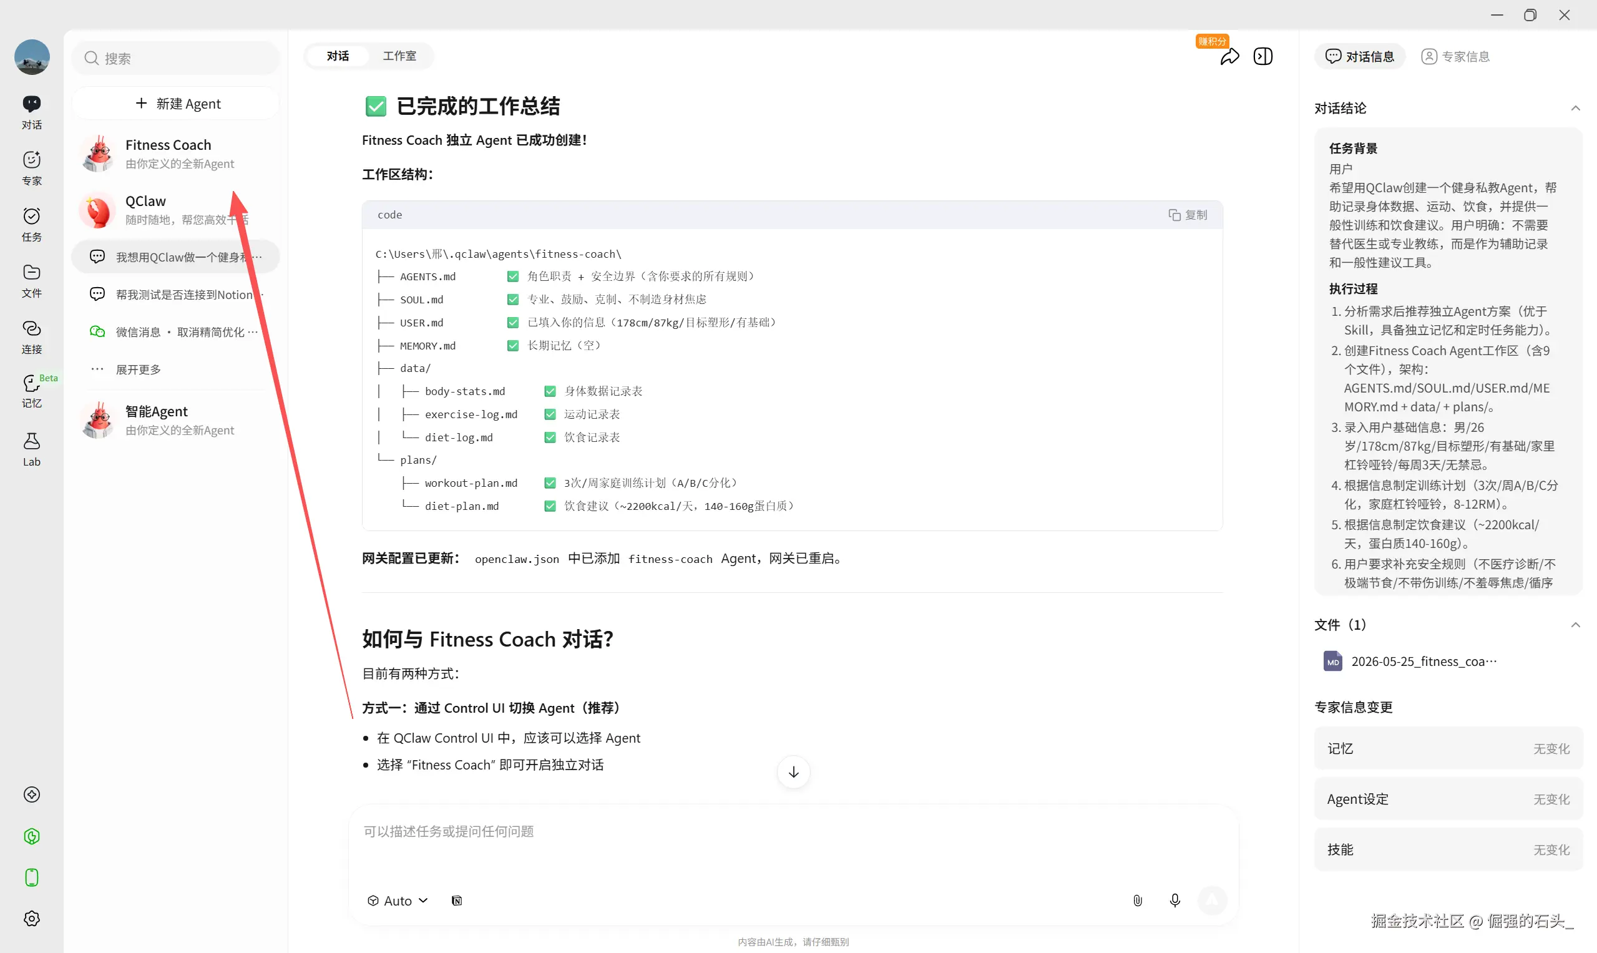Open the 对话 sidebar section
The height and width of the screenshot is (953, 1597).
tap(31, 112)
